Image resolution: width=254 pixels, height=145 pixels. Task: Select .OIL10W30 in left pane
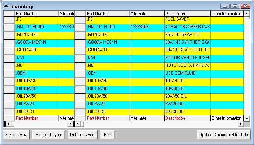(x=36, y=82)
